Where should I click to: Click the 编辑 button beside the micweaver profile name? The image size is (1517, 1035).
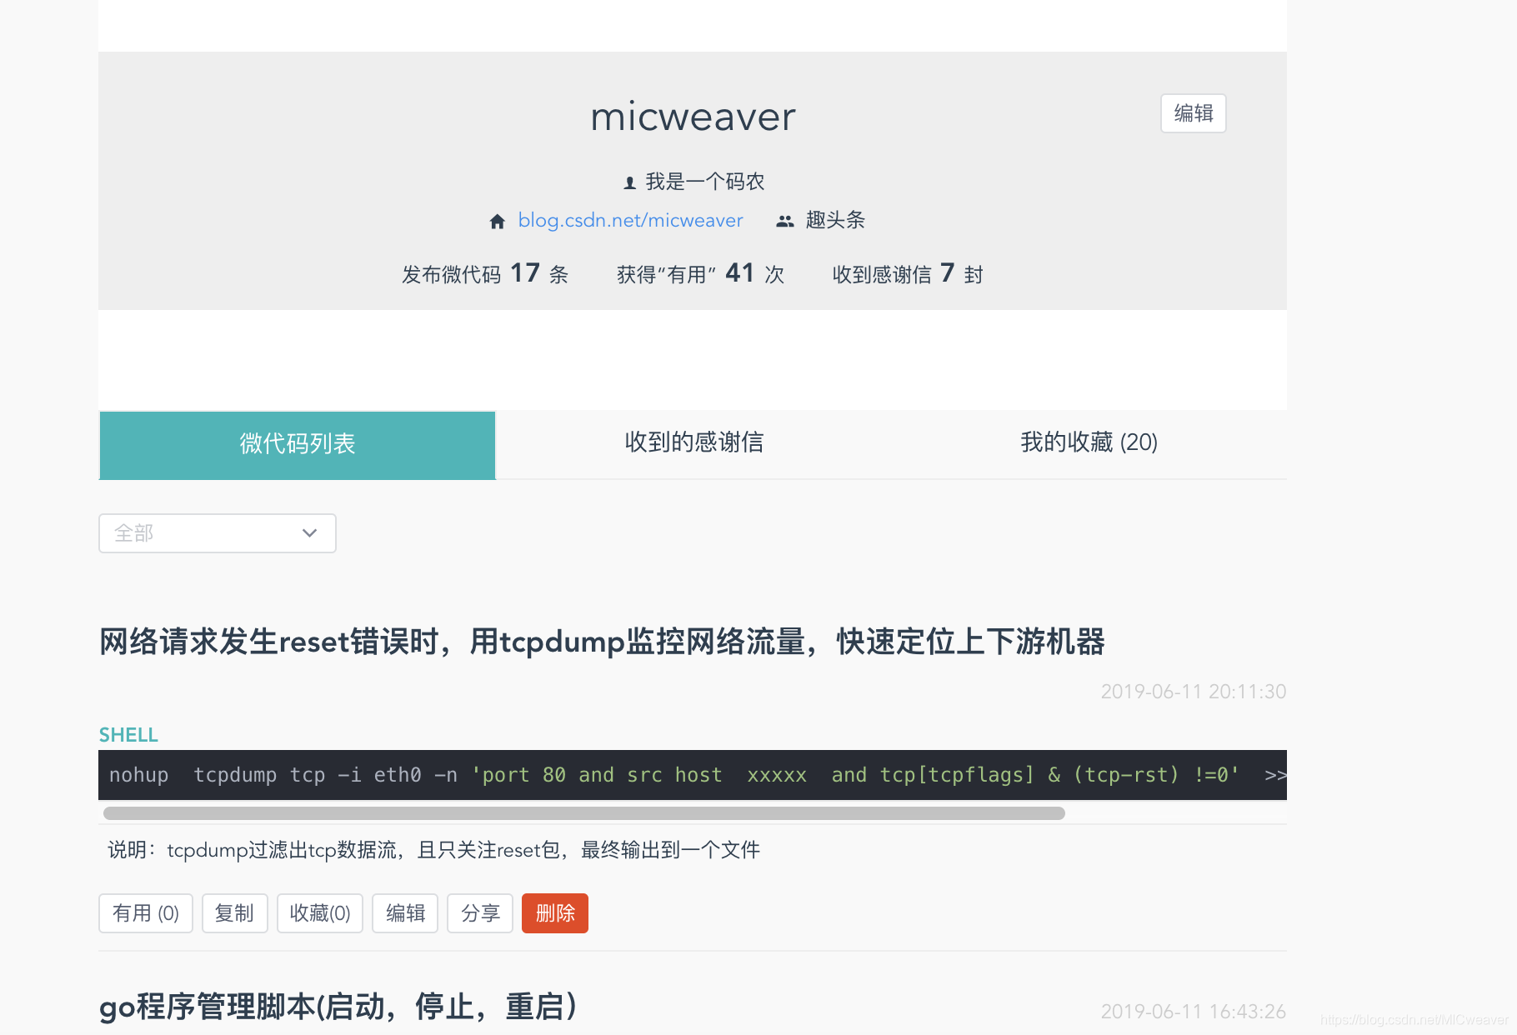1193,113
